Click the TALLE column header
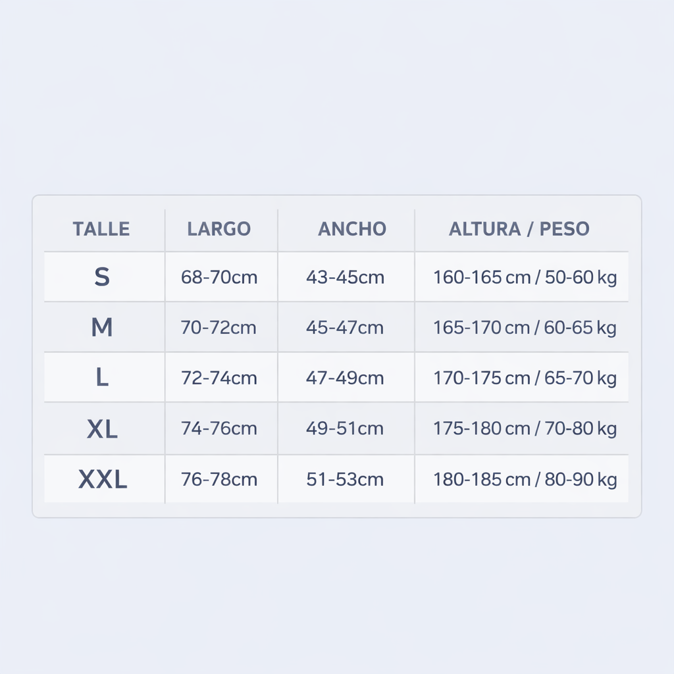This screenshot has width=674, height=674. pyautogui.click(x=101, y=229)
